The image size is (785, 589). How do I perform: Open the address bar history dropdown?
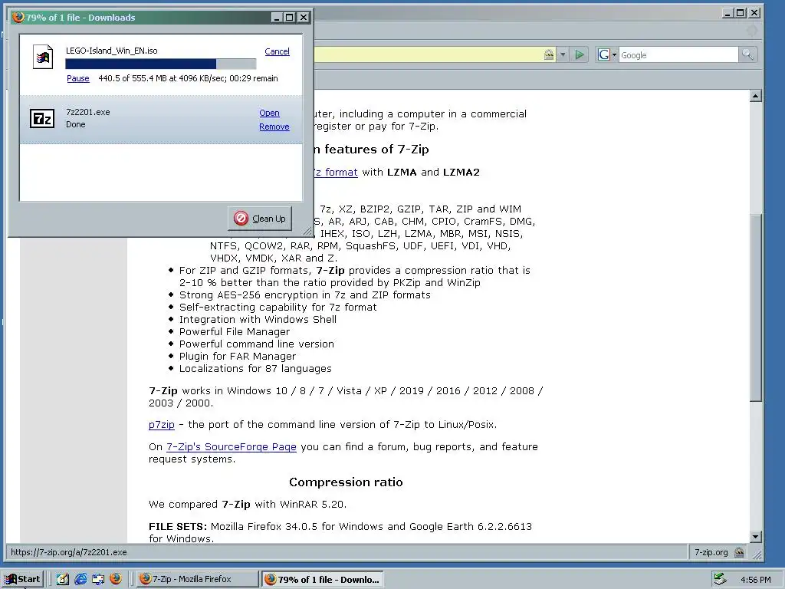tap(563, 54)
